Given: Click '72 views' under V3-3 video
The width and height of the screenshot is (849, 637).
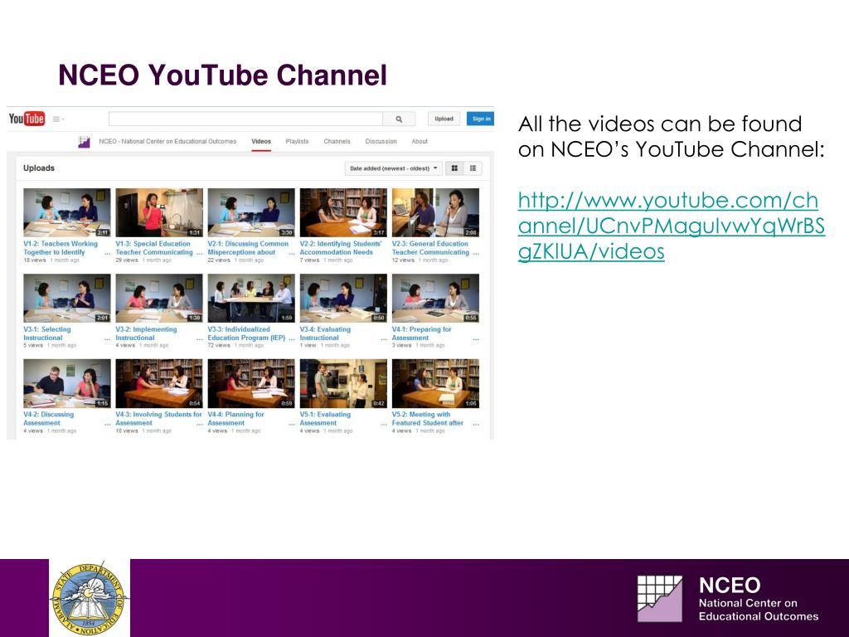Looking at the screenshot, I should 219,345.
